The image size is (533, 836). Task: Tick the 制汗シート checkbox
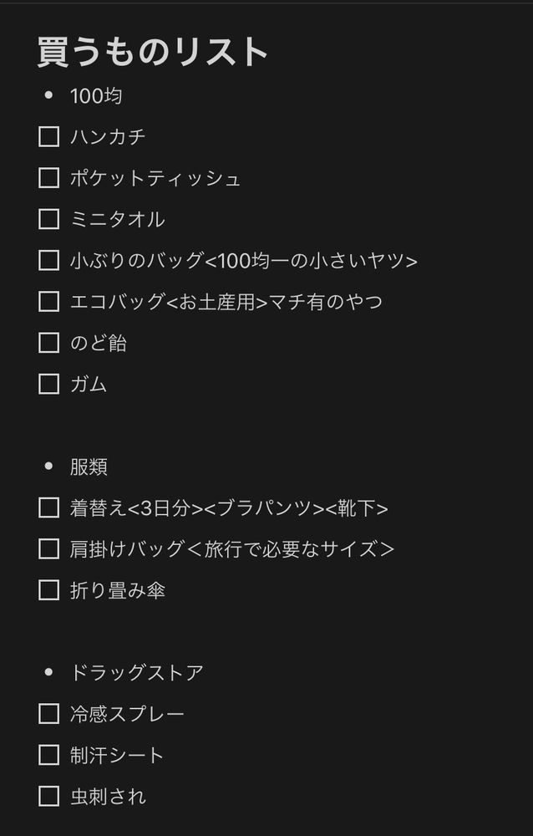tap(48, 755)
